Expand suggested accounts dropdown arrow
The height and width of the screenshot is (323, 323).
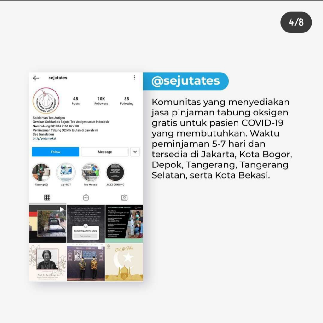point(135,152)
